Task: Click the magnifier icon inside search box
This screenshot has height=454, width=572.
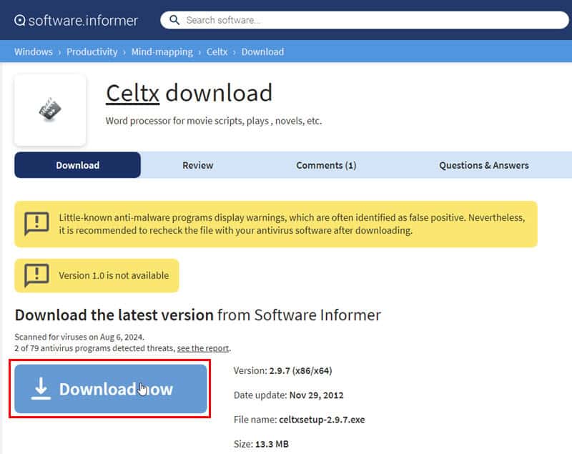Action: click(x=173, y=20)
